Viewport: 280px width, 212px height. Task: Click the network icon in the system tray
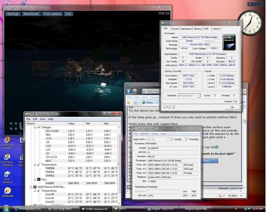point(246,209)
